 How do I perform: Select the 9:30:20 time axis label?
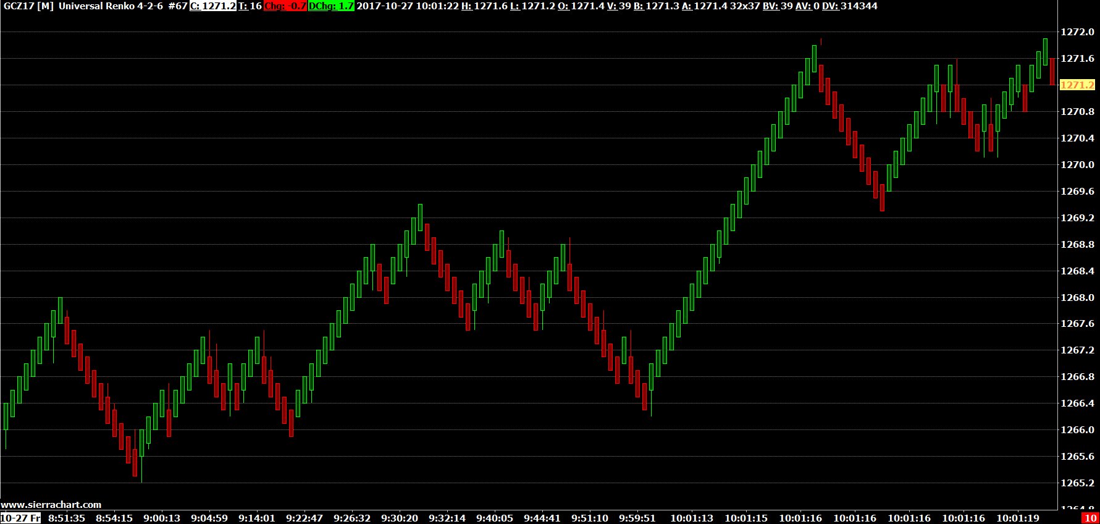pos(400,518)
